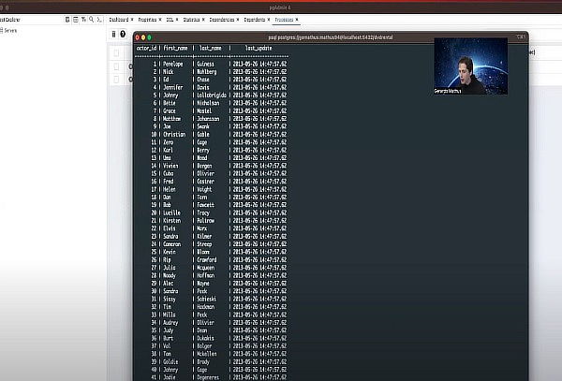Click last name Kilmer in row 23
The height and width of the screenshot is (381, 562).
pyautogui.click(x=204, y=236)
